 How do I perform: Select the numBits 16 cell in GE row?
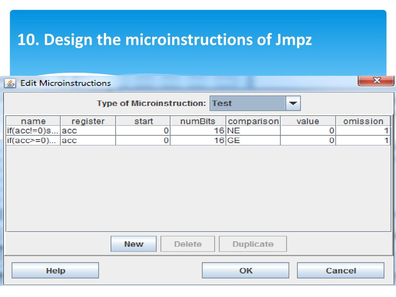[198, 140]
